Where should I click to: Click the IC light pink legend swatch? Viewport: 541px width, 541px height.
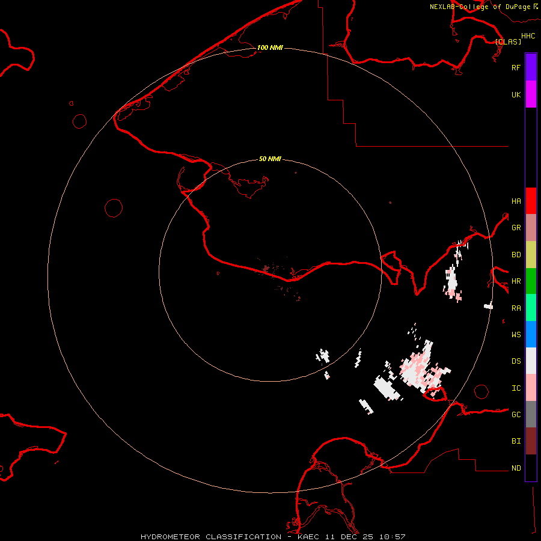(x=531, y=388)
